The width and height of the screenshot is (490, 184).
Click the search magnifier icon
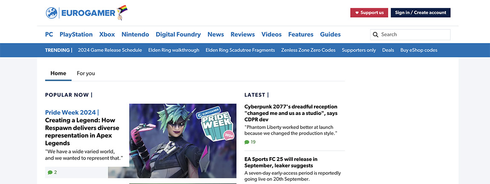[376, 34]
